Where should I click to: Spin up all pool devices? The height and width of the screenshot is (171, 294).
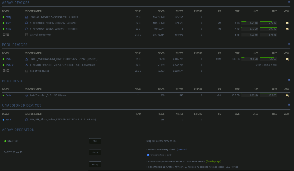click(8, 71)
